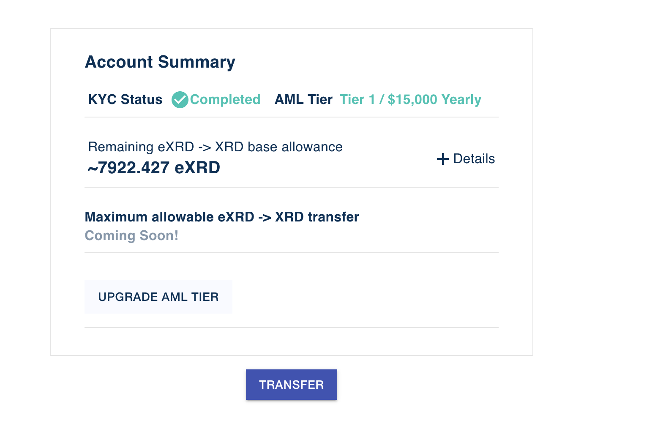Click the green Completed status text

[225, 100]
